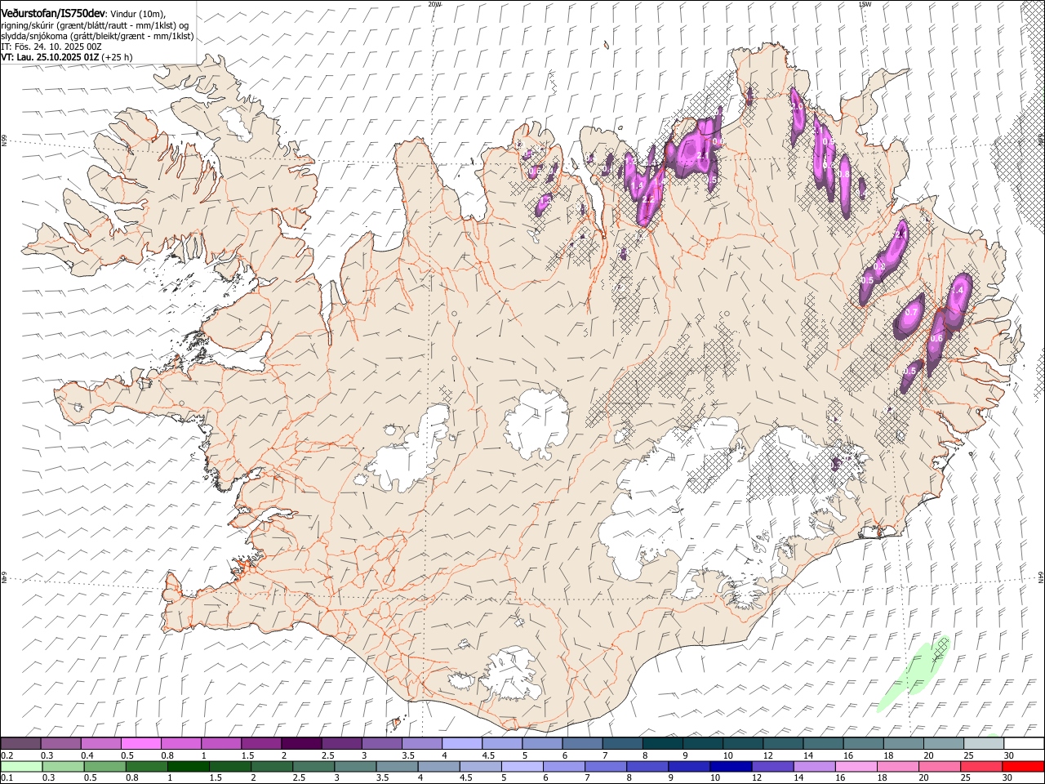Click the light green rain patch offshore southeast
1045x784 pixels.
pyautogui.click(x=915, y=674)
